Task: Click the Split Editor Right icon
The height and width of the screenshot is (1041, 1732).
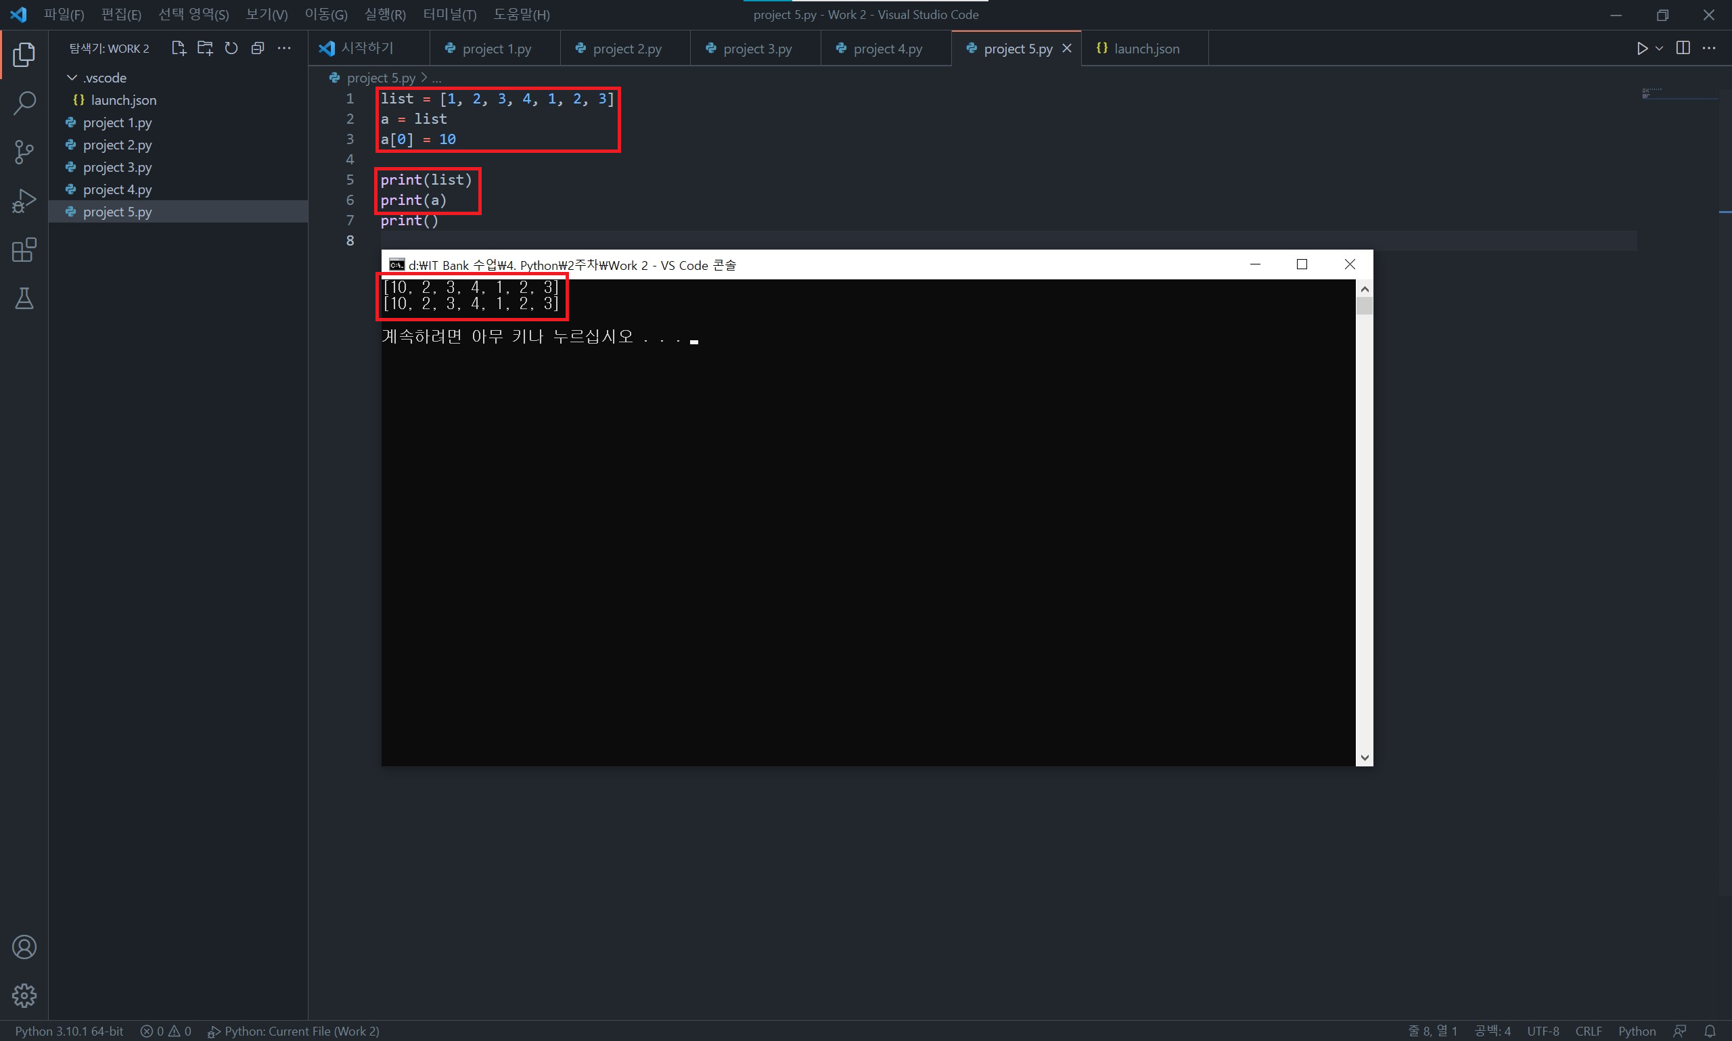Action: point(1682,48)
